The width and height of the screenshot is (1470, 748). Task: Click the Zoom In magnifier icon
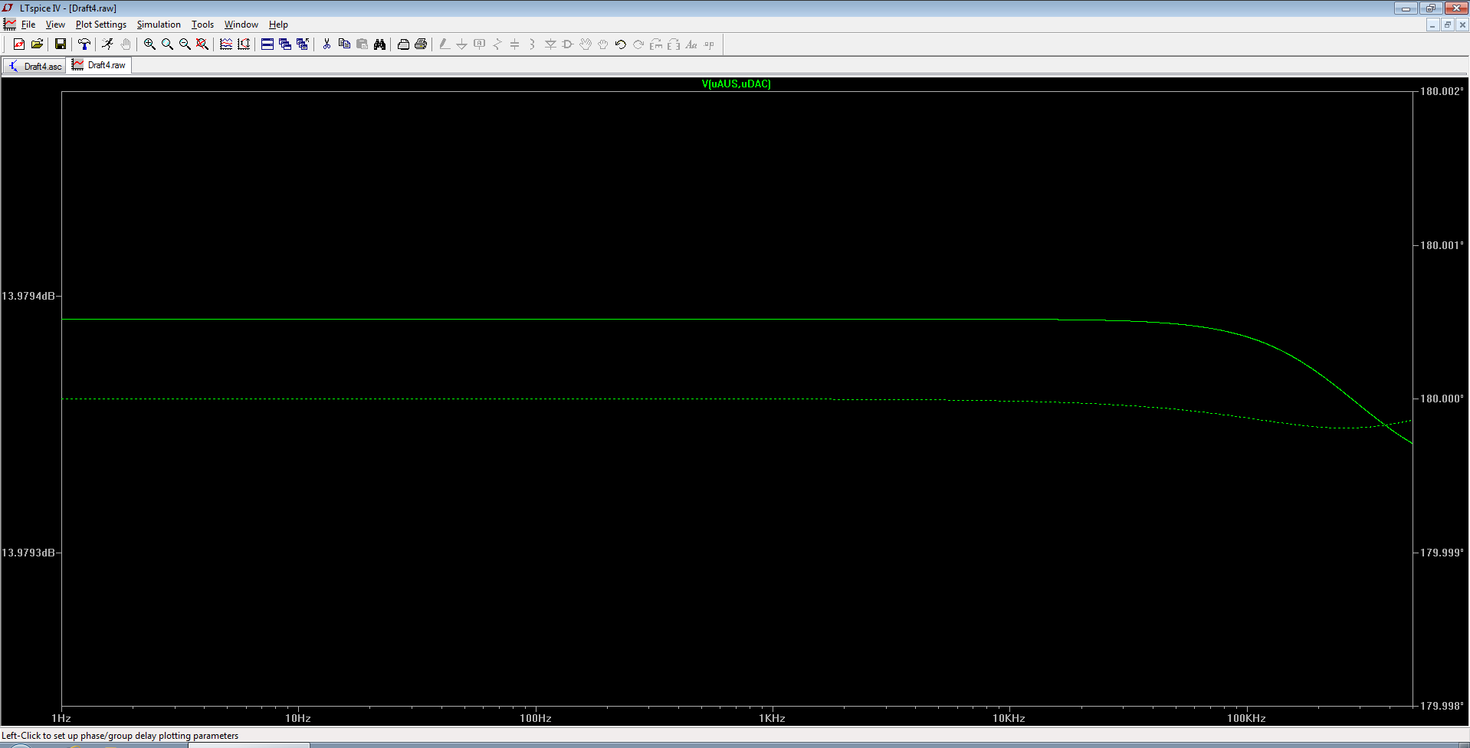[x=149, y=44]
